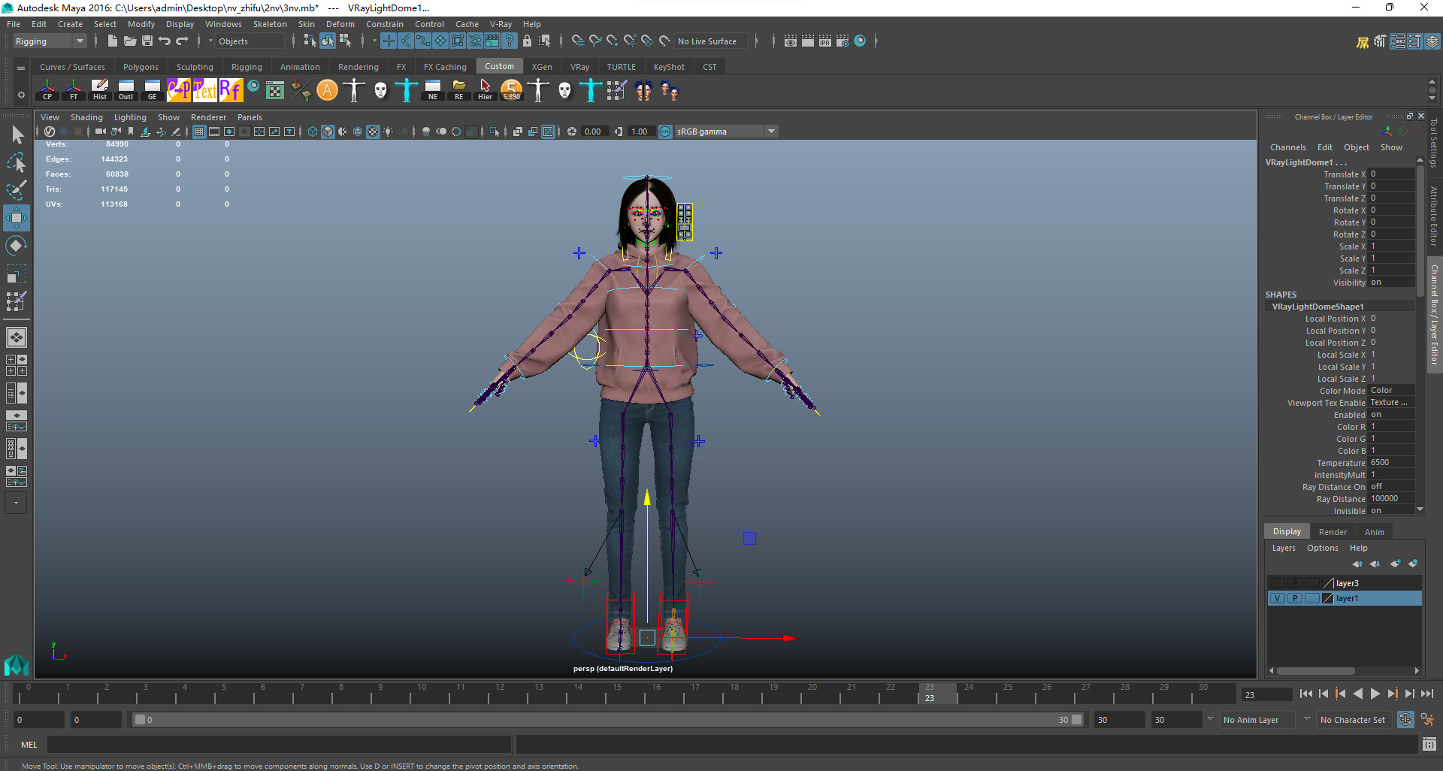Activate the Rotate tool in toolbox
Image resolution: width=1443 pixels, height=771 pixels.
point(16,245)
